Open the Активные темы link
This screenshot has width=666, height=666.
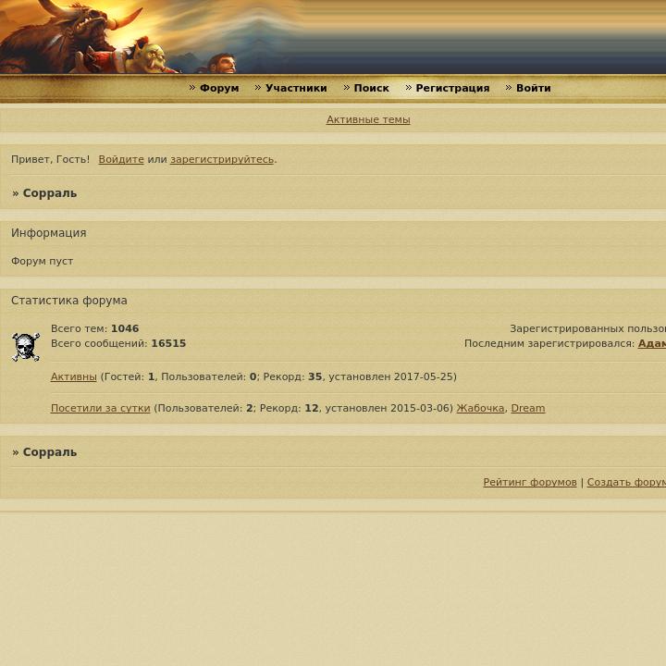pos(368,119)
